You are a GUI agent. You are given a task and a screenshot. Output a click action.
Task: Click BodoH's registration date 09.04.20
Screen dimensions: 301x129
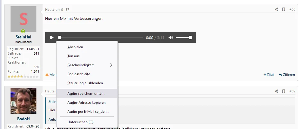[x=33, y=126]
